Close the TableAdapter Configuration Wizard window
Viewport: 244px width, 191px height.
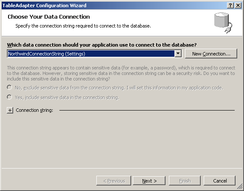238,6
